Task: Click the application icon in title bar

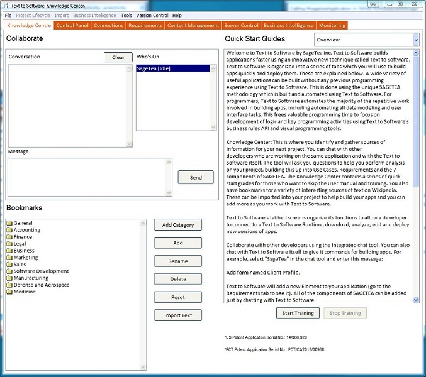Action: (x=6, y=5)
